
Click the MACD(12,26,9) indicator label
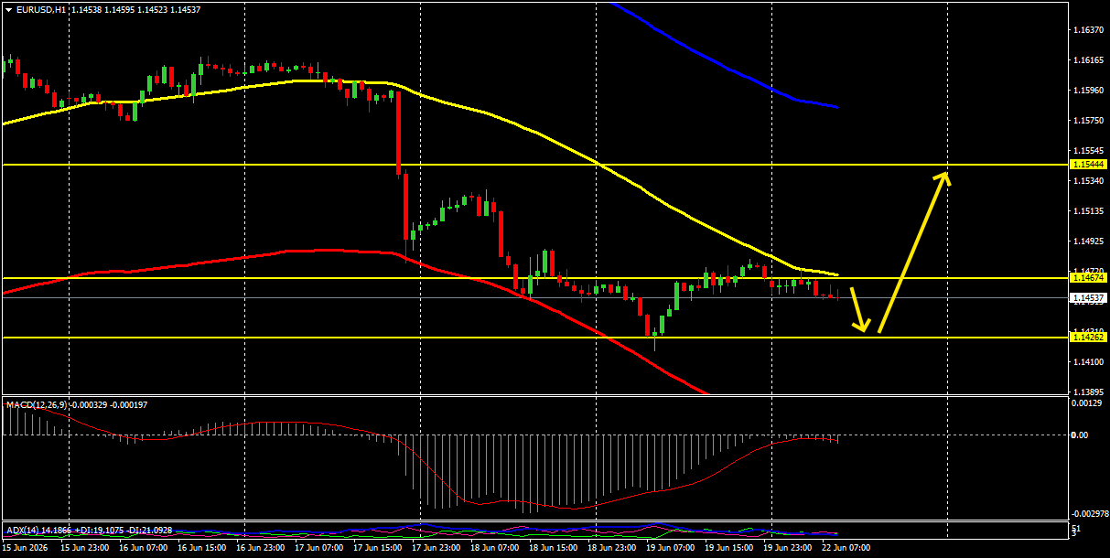(37, 404)
